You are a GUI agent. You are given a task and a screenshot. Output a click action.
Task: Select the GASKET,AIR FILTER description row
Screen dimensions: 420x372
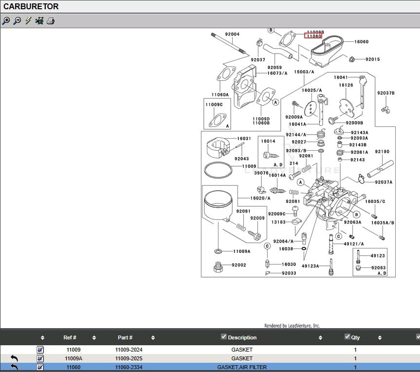(x=242, y=367)
